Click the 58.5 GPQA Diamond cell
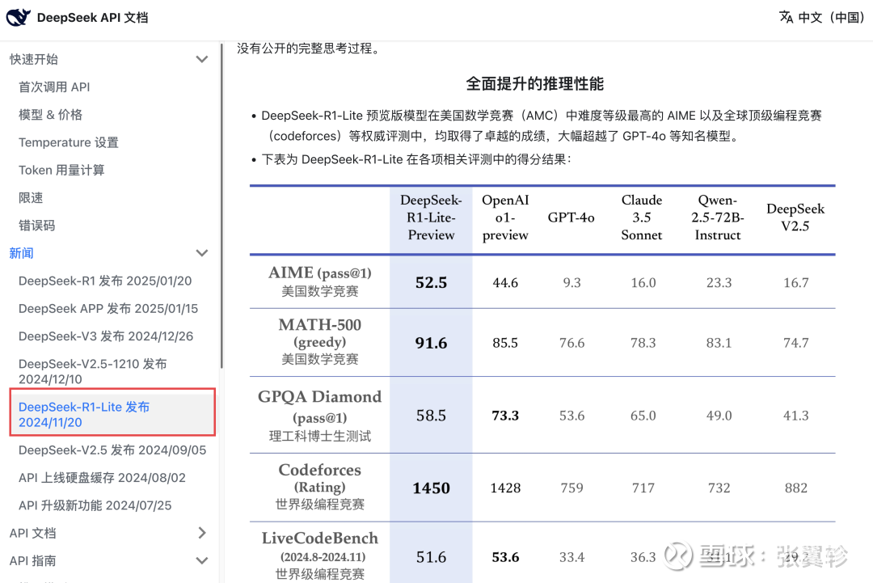The height and width of the screenshot is (583, 873). [431, 416]
